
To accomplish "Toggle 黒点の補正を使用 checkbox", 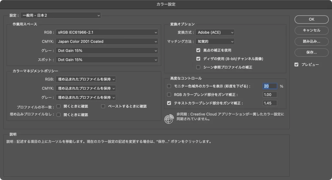I will pos(198,50).
